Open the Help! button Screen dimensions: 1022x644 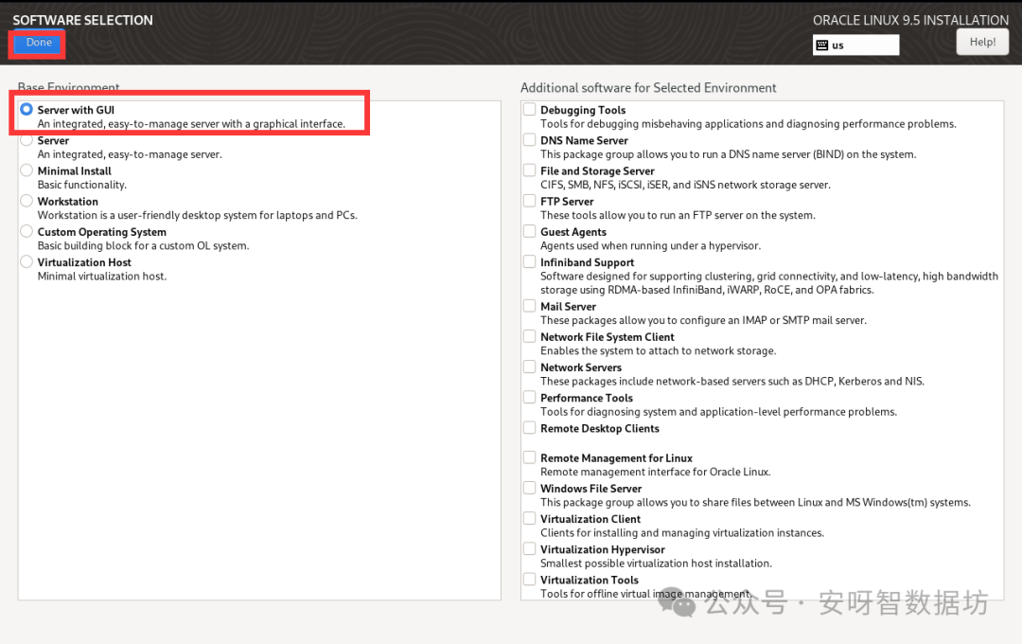982,43
